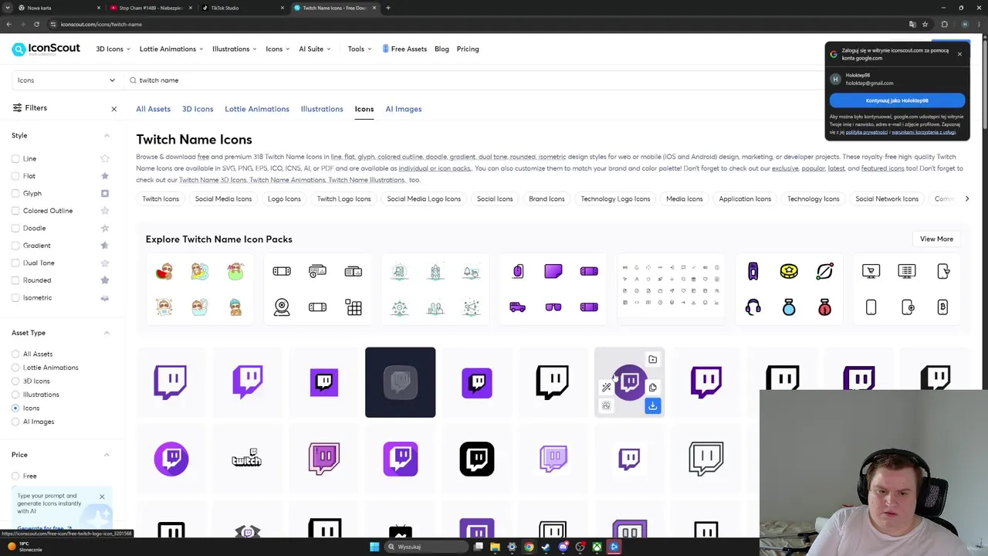Open the Chrome three-dot menu

tap(978, 24)
